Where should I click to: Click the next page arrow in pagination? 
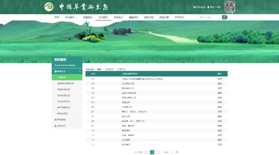point(158,152)
